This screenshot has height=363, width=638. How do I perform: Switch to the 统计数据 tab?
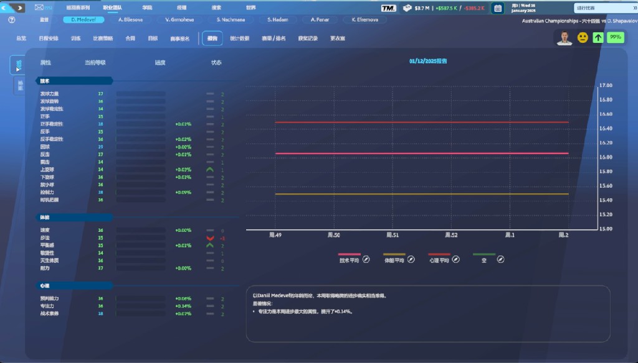click(239, 39)
